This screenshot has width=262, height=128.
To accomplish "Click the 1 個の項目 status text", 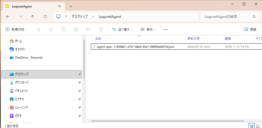I will [x=11, y=126].
